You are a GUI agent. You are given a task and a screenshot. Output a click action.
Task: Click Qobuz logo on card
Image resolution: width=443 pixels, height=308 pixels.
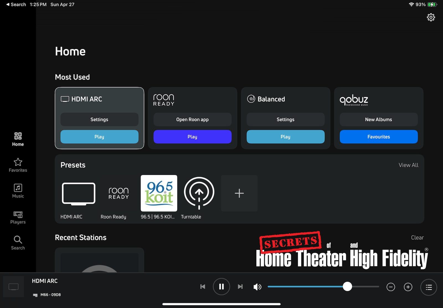(x=354, y=100)
